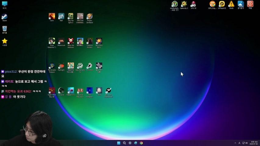This screenshot has height=146, width=260.
Task: Select the Steam desktop shortcut
Action: [5, 17]
